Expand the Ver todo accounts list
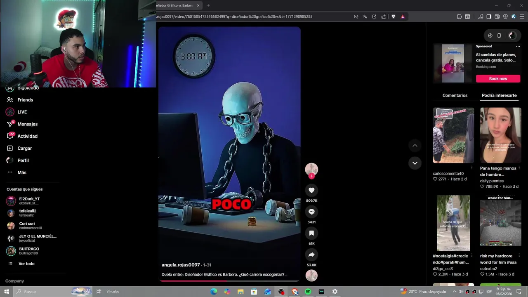The image size is (528, 297). click(x=26, y=264)
